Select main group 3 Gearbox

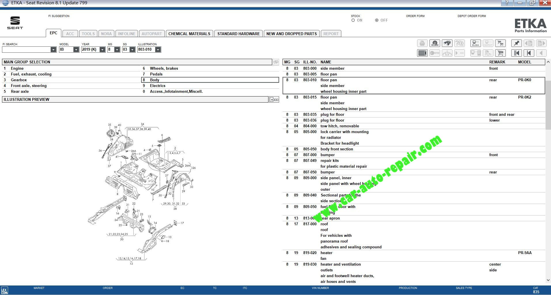click(x=71, y=80)
